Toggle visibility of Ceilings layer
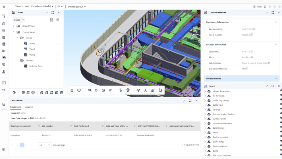 click(x=281, y=109)
